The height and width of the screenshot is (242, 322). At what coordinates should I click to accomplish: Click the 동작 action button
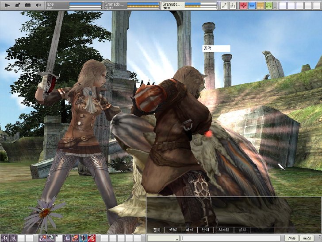tap(307, 238)
